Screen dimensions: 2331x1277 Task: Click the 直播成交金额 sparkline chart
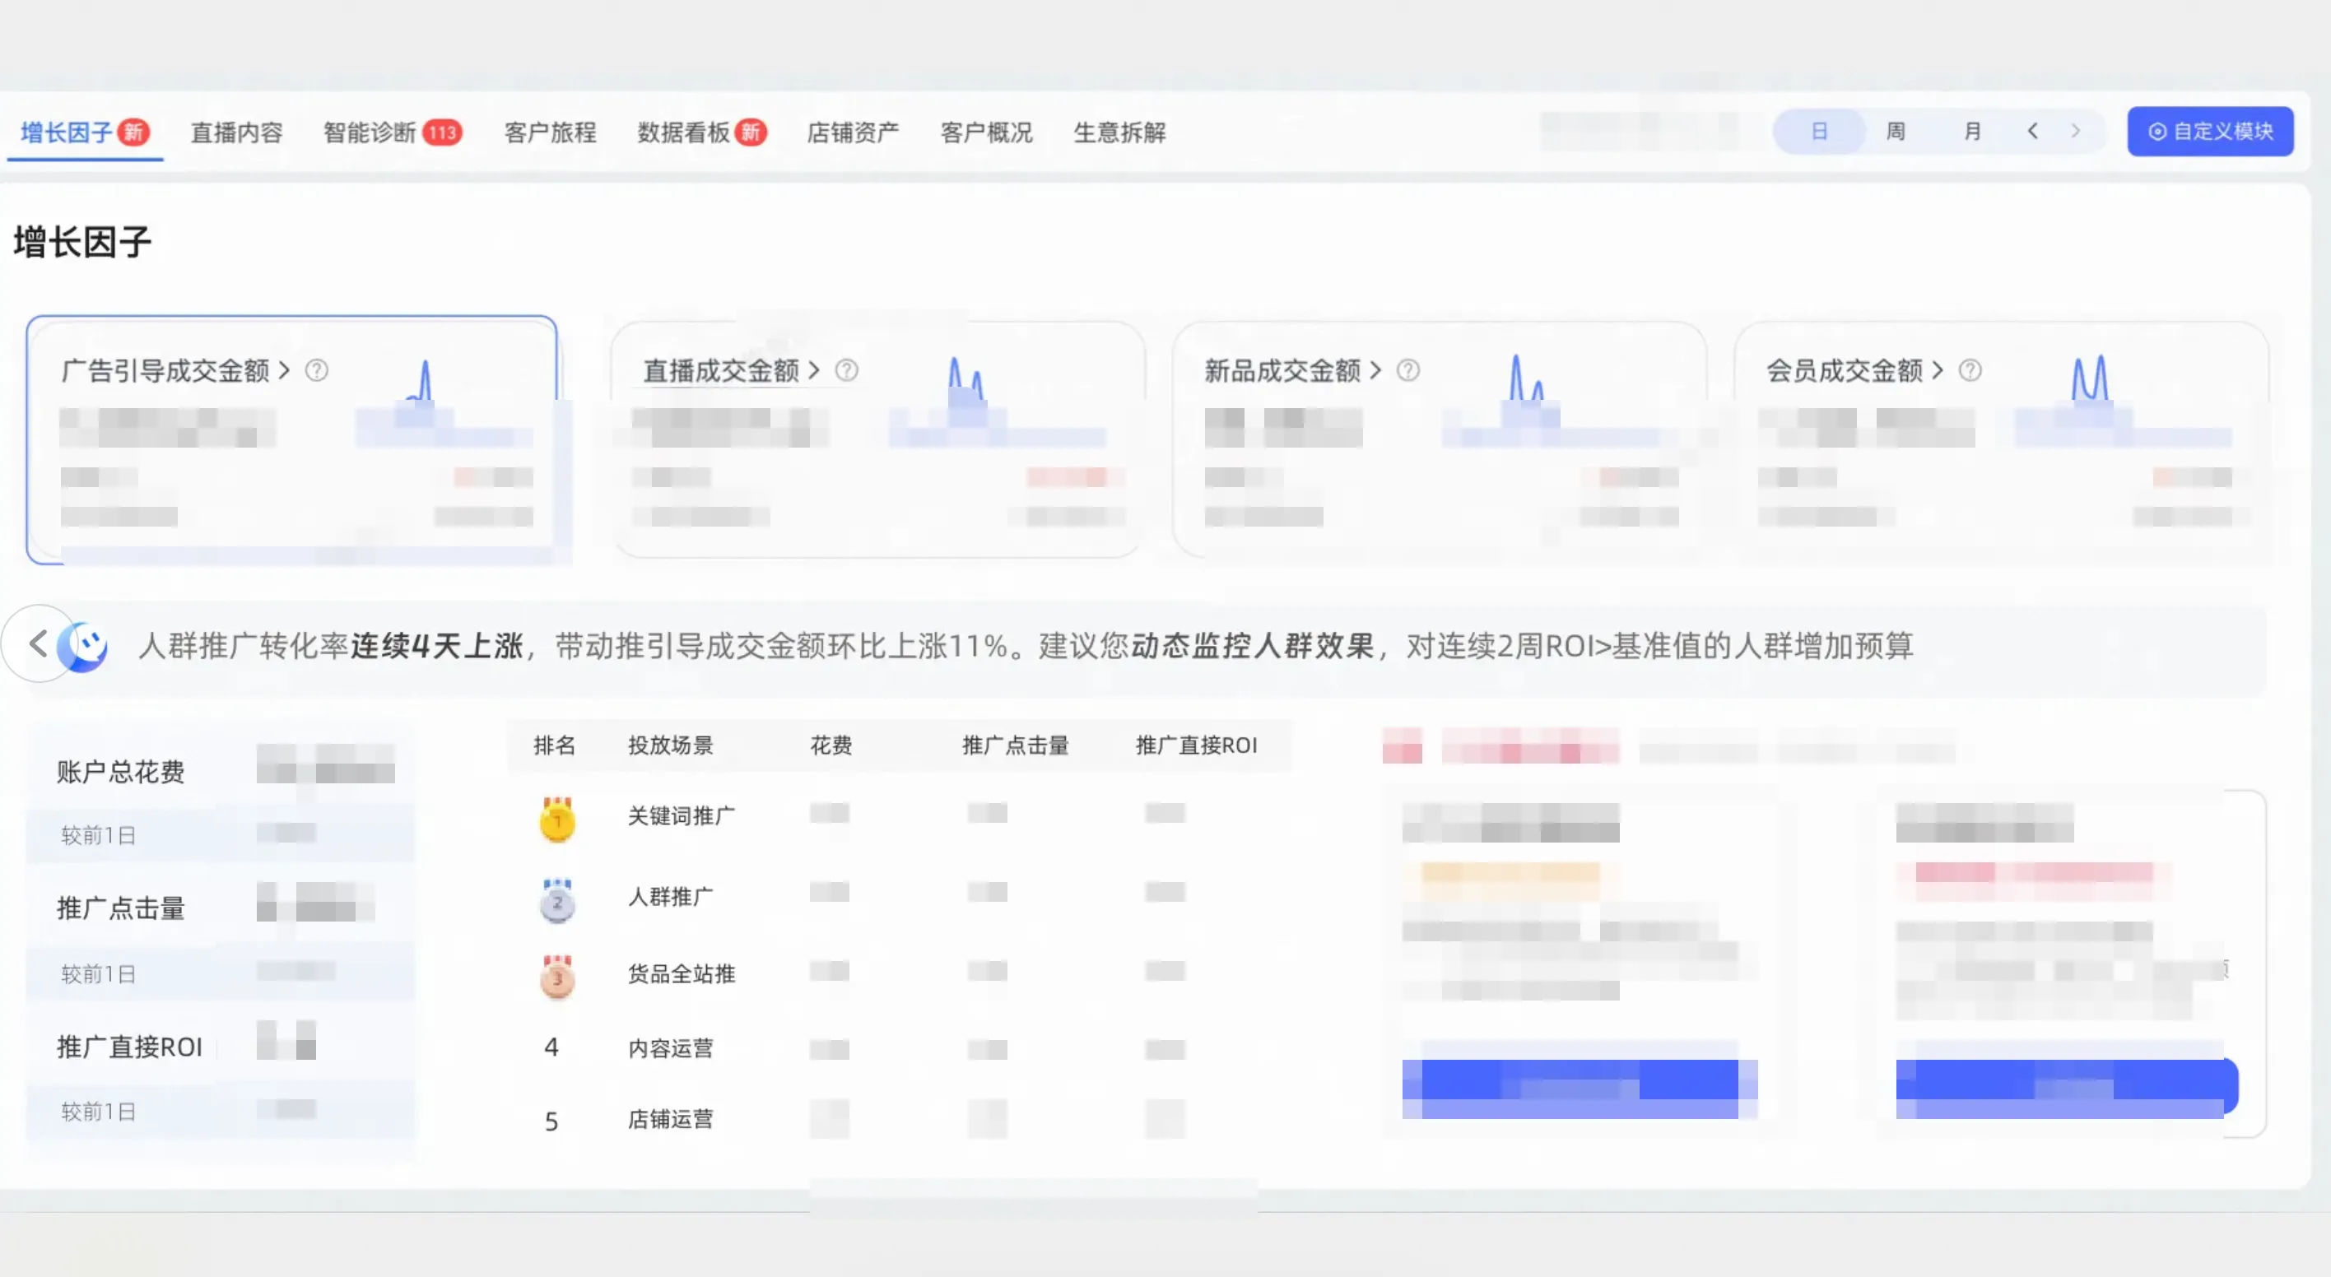pos(996,401)
